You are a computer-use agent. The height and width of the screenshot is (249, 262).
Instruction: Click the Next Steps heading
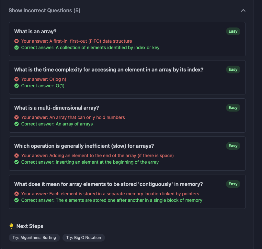tap(30, 226)
